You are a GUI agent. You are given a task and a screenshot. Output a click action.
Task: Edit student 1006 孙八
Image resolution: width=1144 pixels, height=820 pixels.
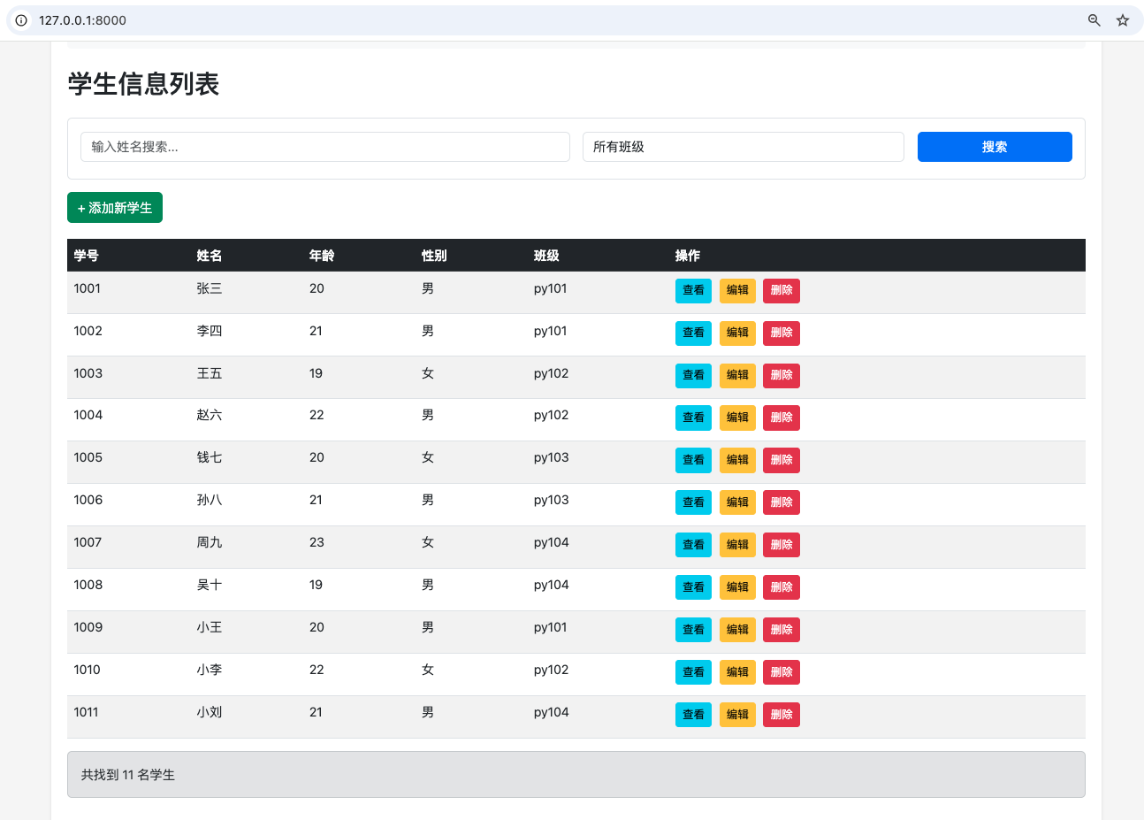point(737,502)
